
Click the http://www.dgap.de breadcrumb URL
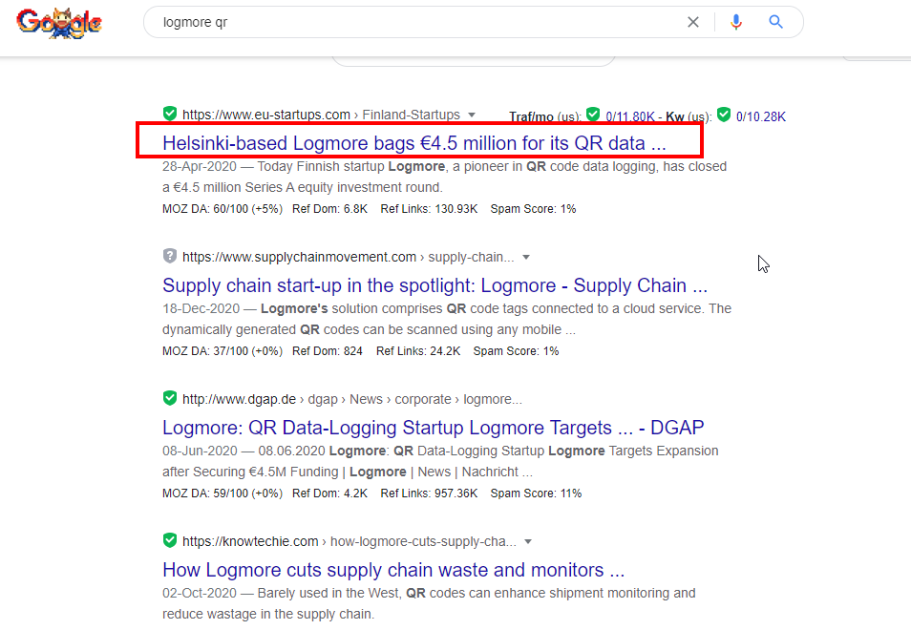point(239,400)
